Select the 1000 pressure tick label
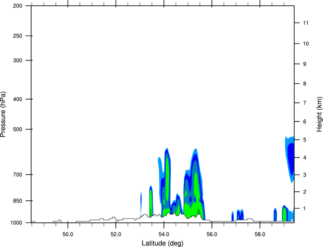The image size is (323, 247). 16,223
